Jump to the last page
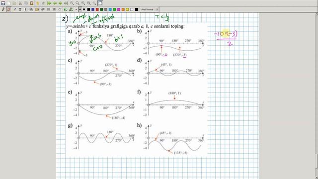The image size is (318, 179). (66, 3)
